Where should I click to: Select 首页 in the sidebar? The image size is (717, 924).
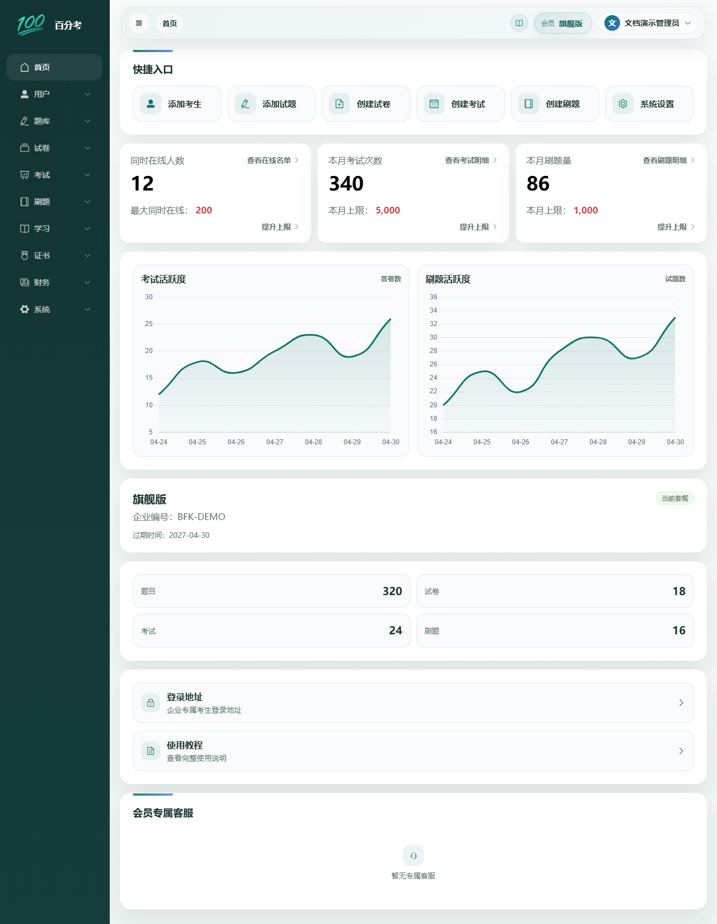pos(54,67)
